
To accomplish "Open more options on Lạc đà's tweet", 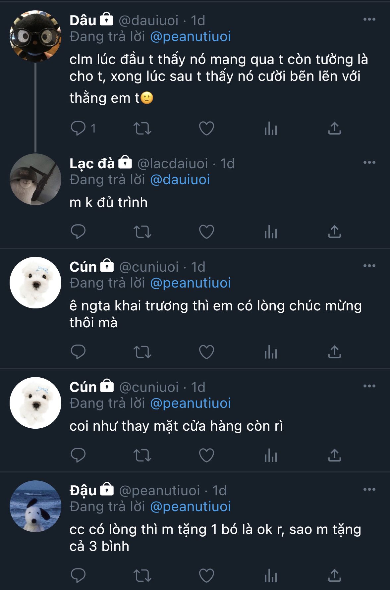I will click(x=369, y=163).
